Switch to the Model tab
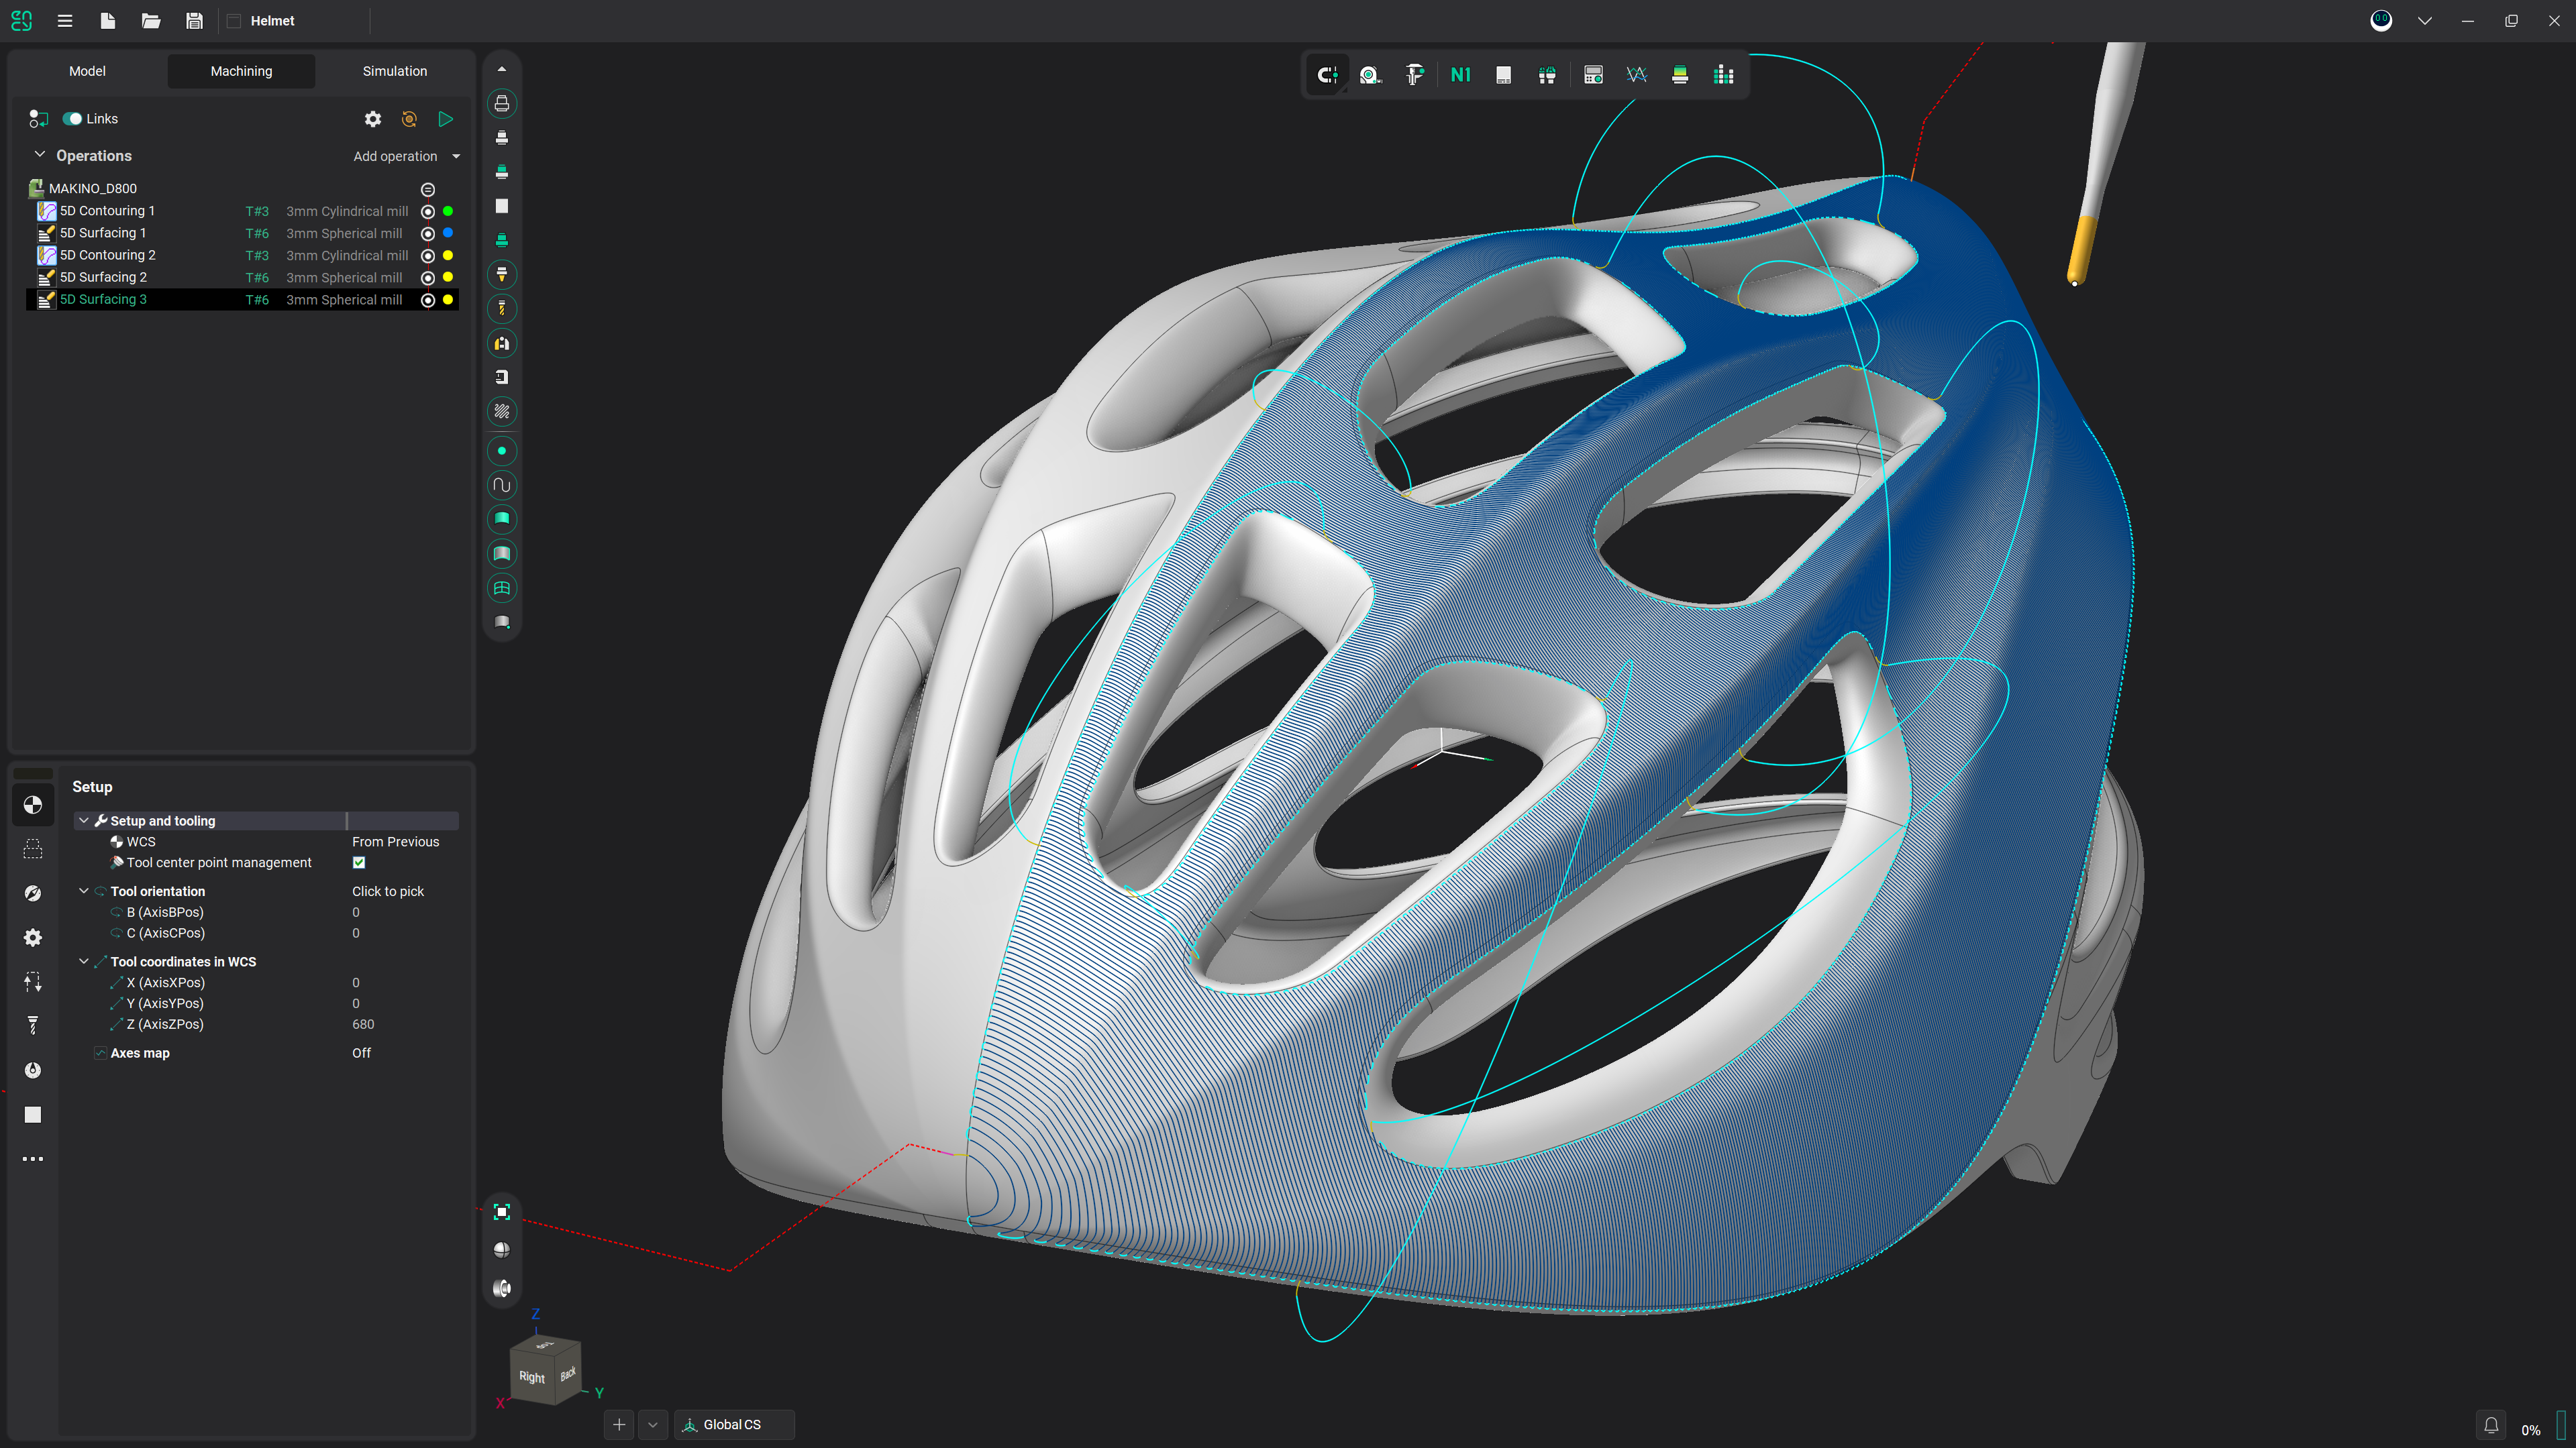This screenshot has height=1448, width=2576. click(87, 71)
